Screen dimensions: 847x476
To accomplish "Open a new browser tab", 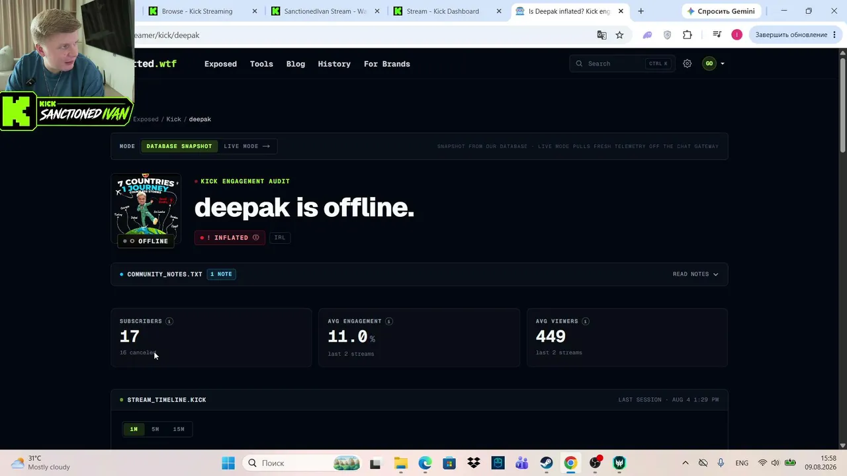I will (x=641, y=11).
